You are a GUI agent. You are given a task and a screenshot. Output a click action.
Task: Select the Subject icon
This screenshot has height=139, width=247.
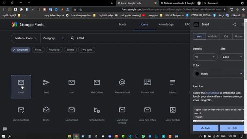pyautogui.click(x=173, y=82)
